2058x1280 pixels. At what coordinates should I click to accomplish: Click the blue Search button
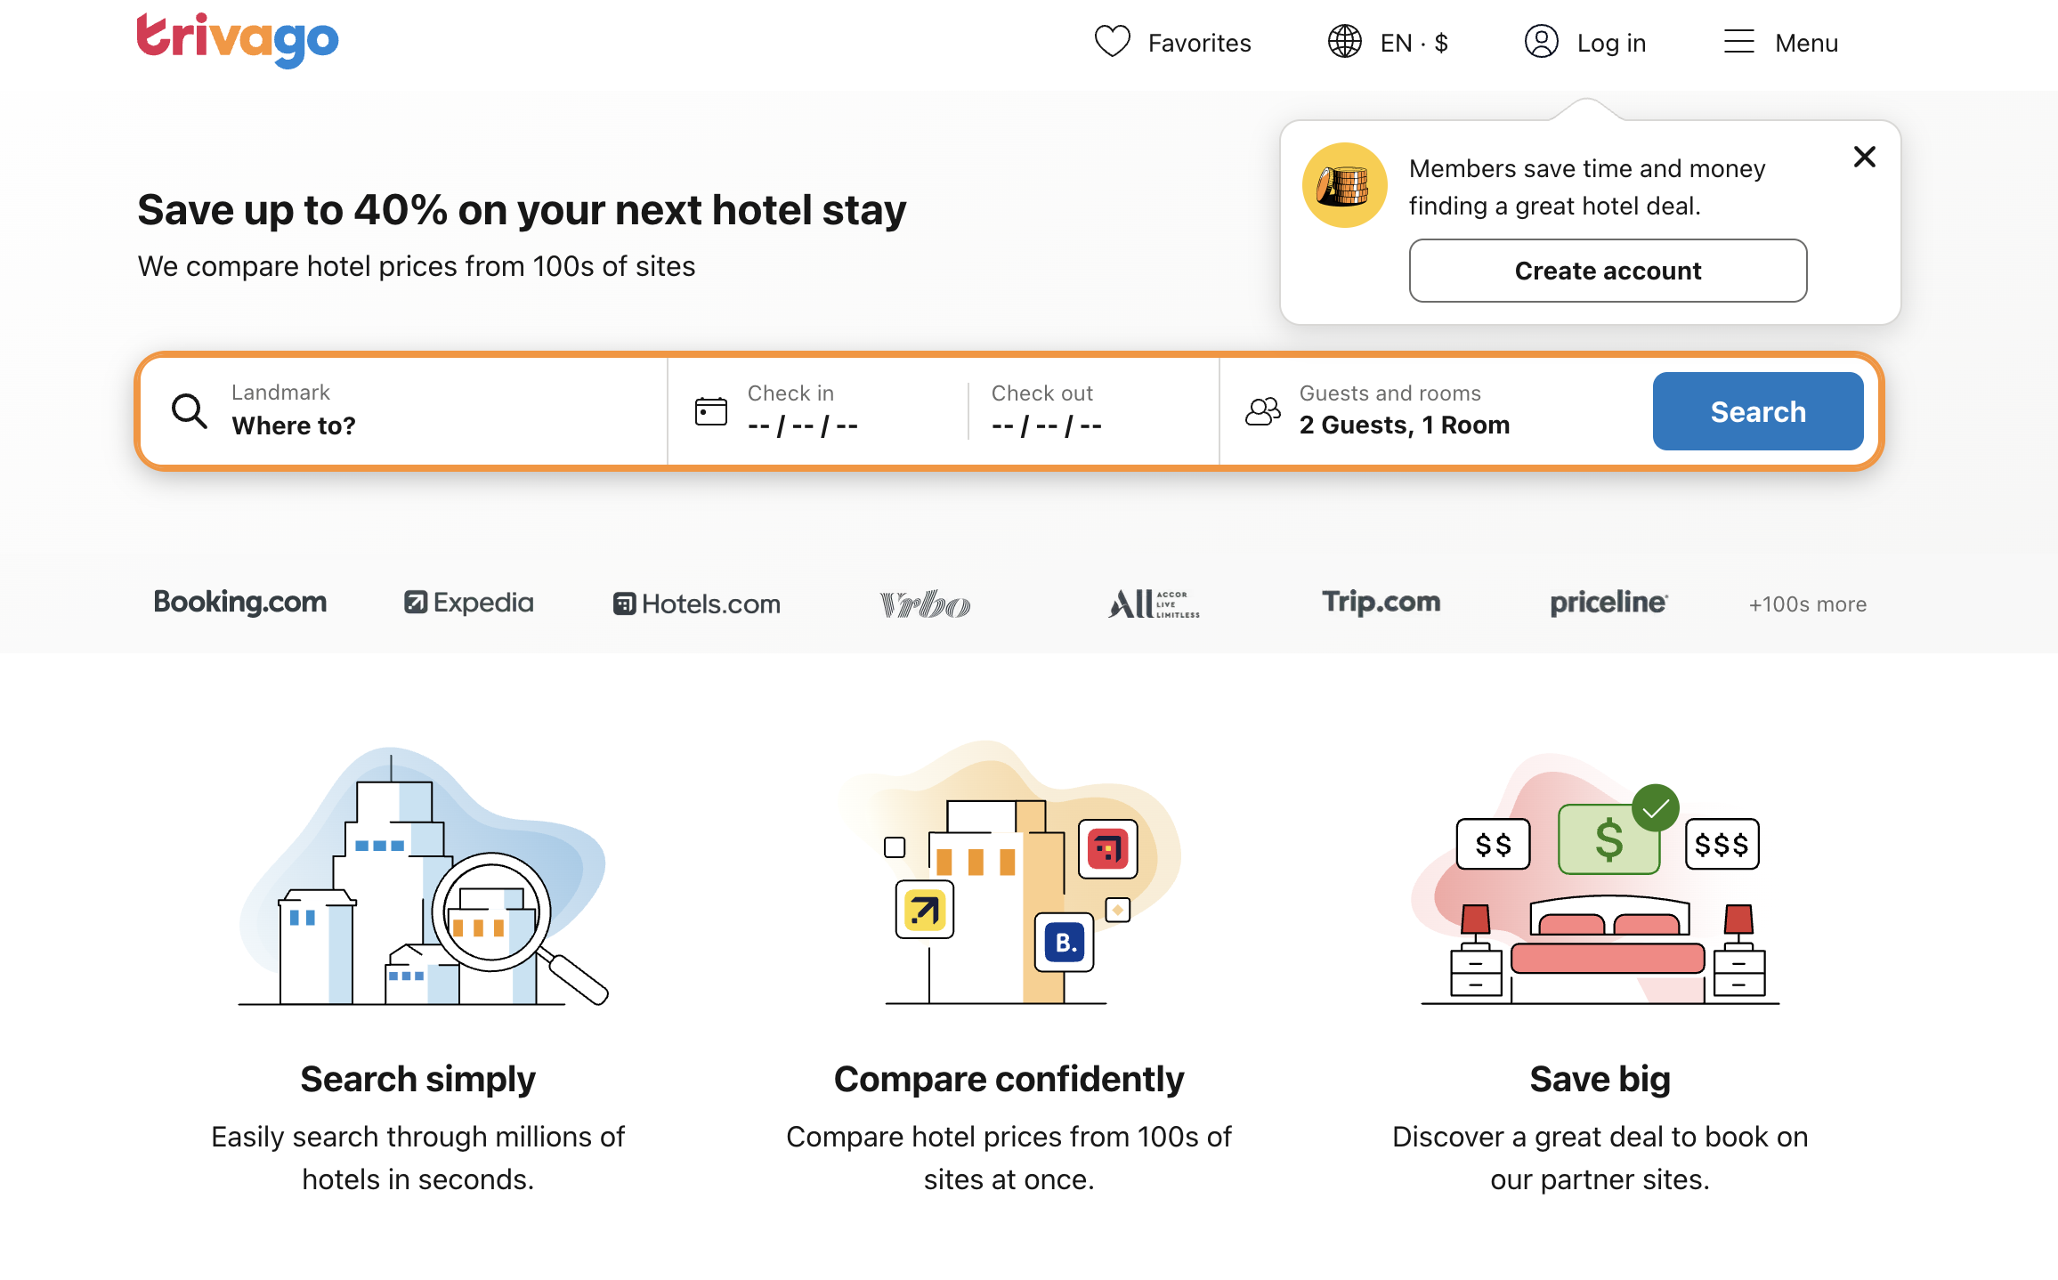[1757, 411]
